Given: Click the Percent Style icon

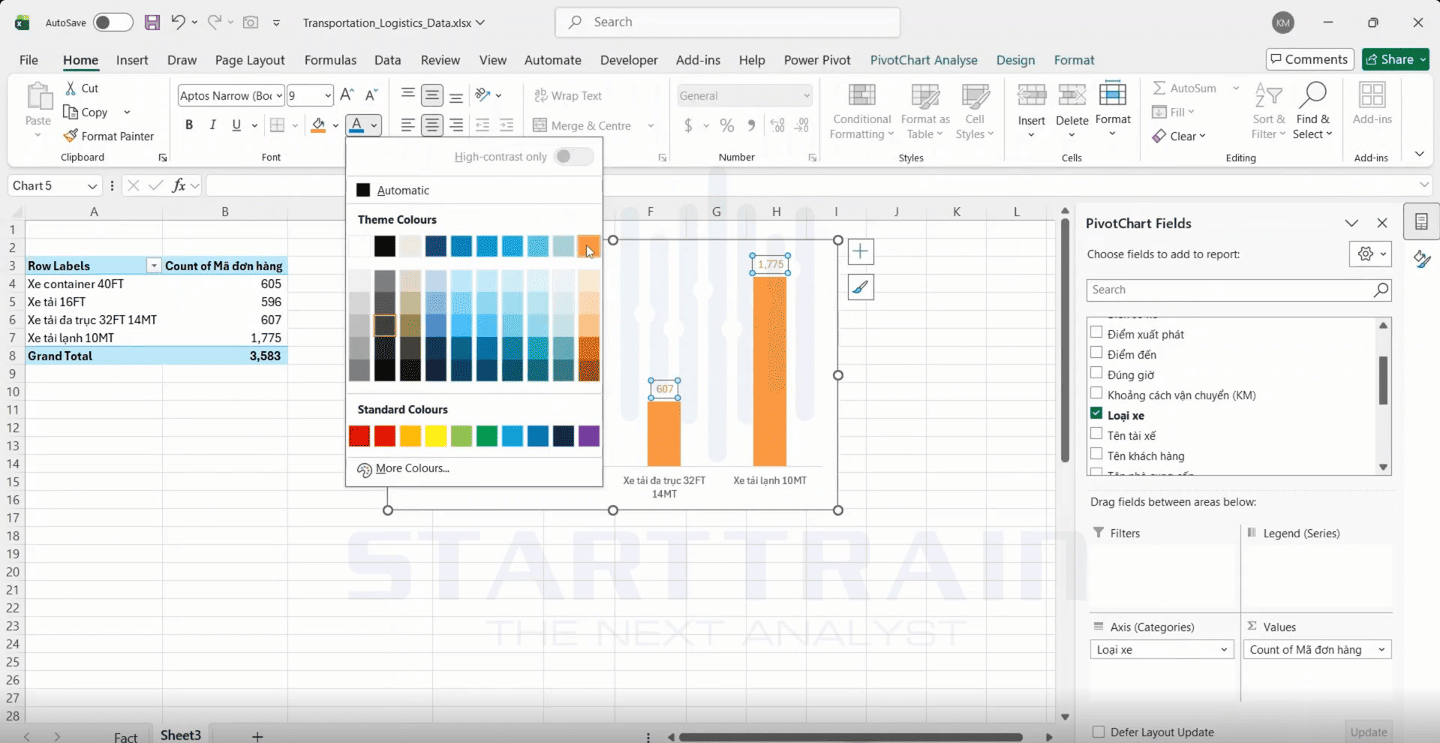Looking at the screenshot, I should click(x=726, y=125).
